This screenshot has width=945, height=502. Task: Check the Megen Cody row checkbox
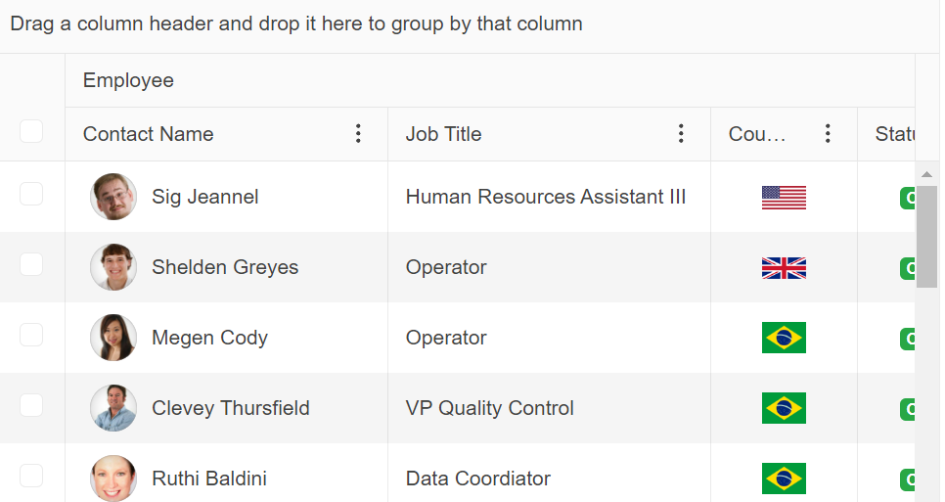tap(31, 335)
